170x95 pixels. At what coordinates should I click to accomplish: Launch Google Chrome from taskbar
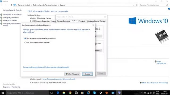tap(70, 93)
